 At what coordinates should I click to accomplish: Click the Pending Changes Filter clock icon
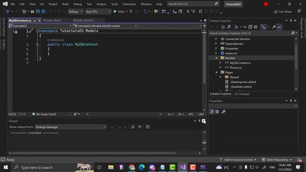(236, 27)
